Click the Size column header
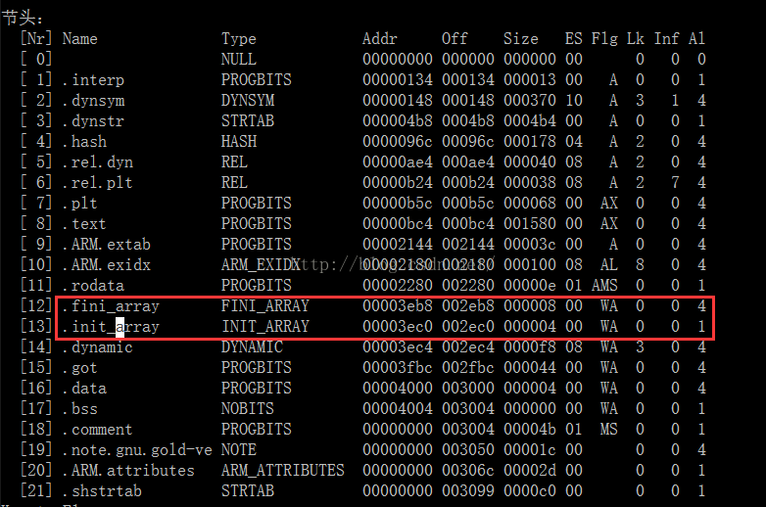The height and width of the screenshot is (507, 766). pos(521,38)
